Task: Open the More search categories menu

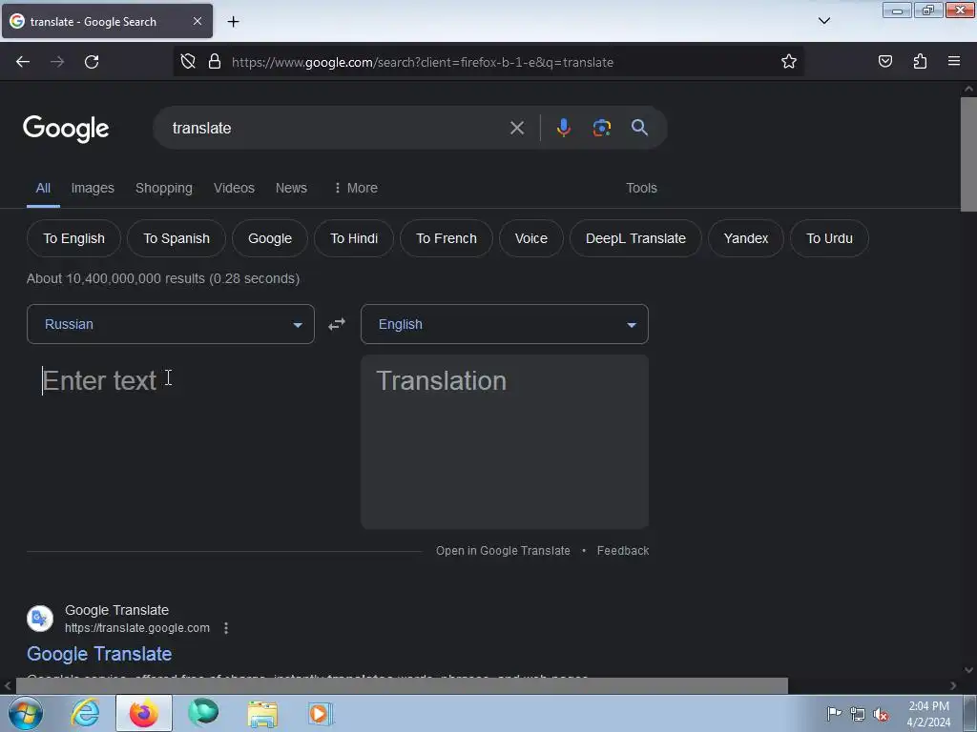Action: pos(356,188)
